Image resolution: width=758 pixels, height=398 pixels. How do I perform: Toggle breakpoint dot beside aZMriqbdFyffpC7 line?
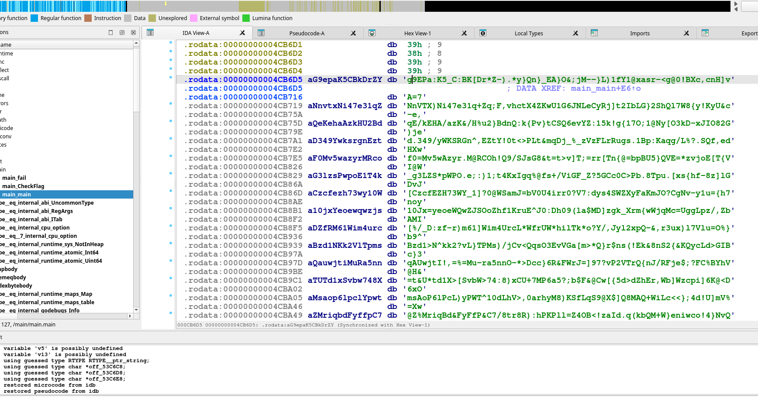pos(170,313)
